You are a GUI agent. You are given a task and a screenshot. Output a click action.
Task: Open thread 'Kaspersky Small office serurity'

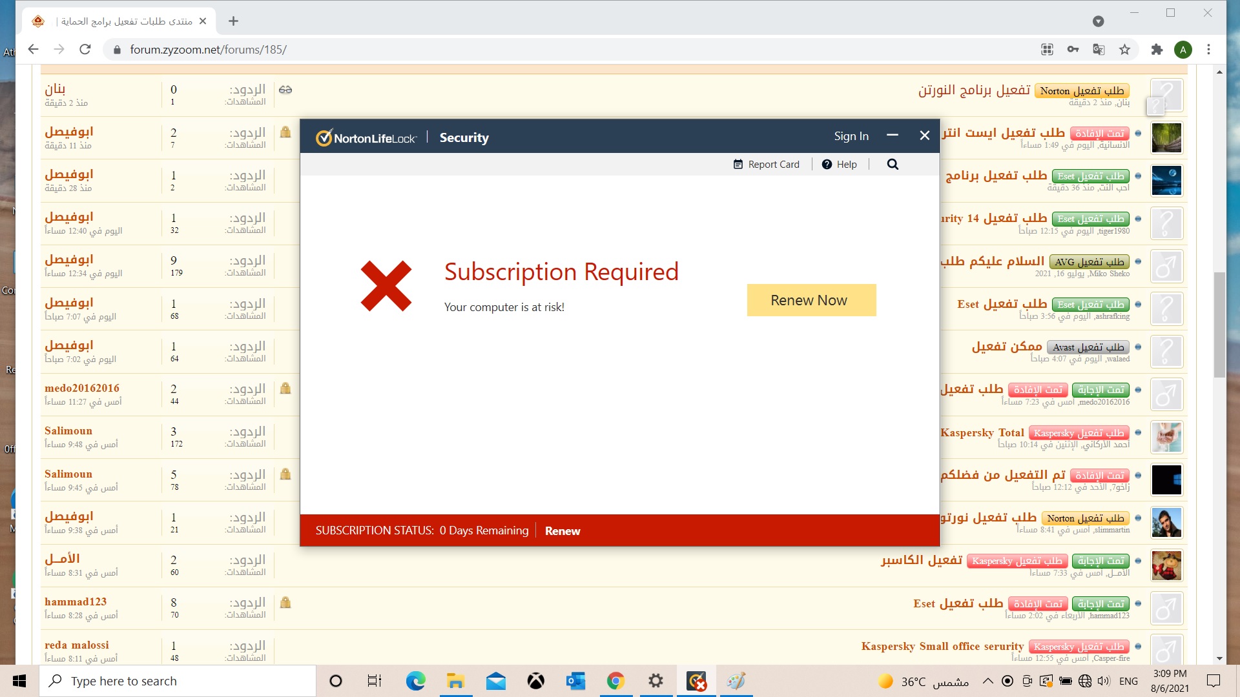pos(942,646)
